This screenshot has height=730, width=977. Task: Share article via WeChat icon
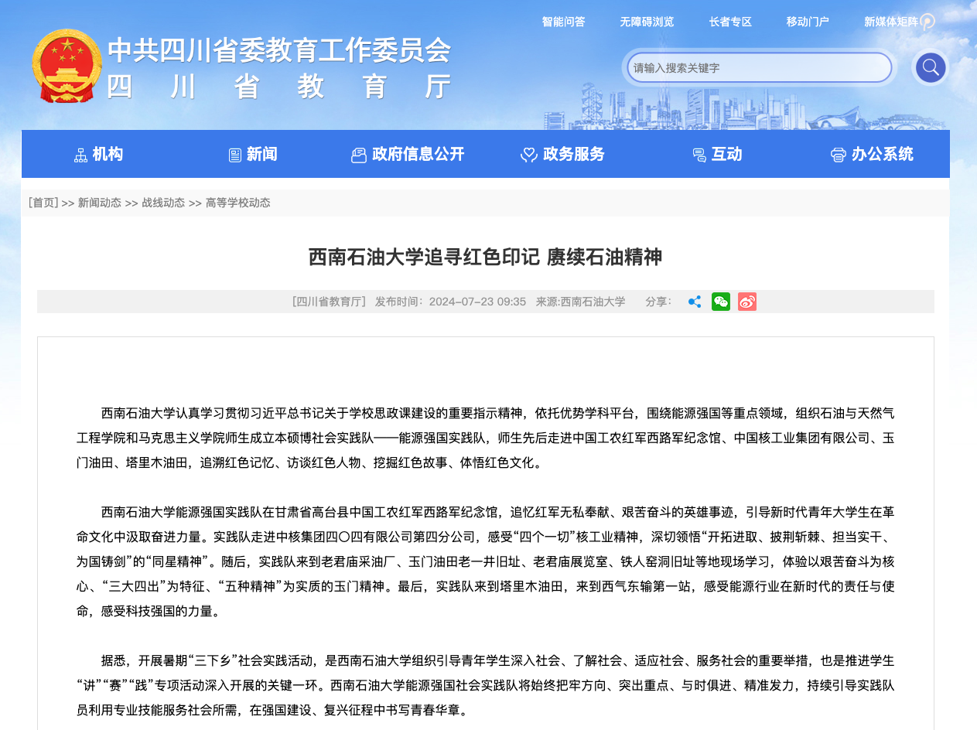pyautogui.click(x=720, y=302)
